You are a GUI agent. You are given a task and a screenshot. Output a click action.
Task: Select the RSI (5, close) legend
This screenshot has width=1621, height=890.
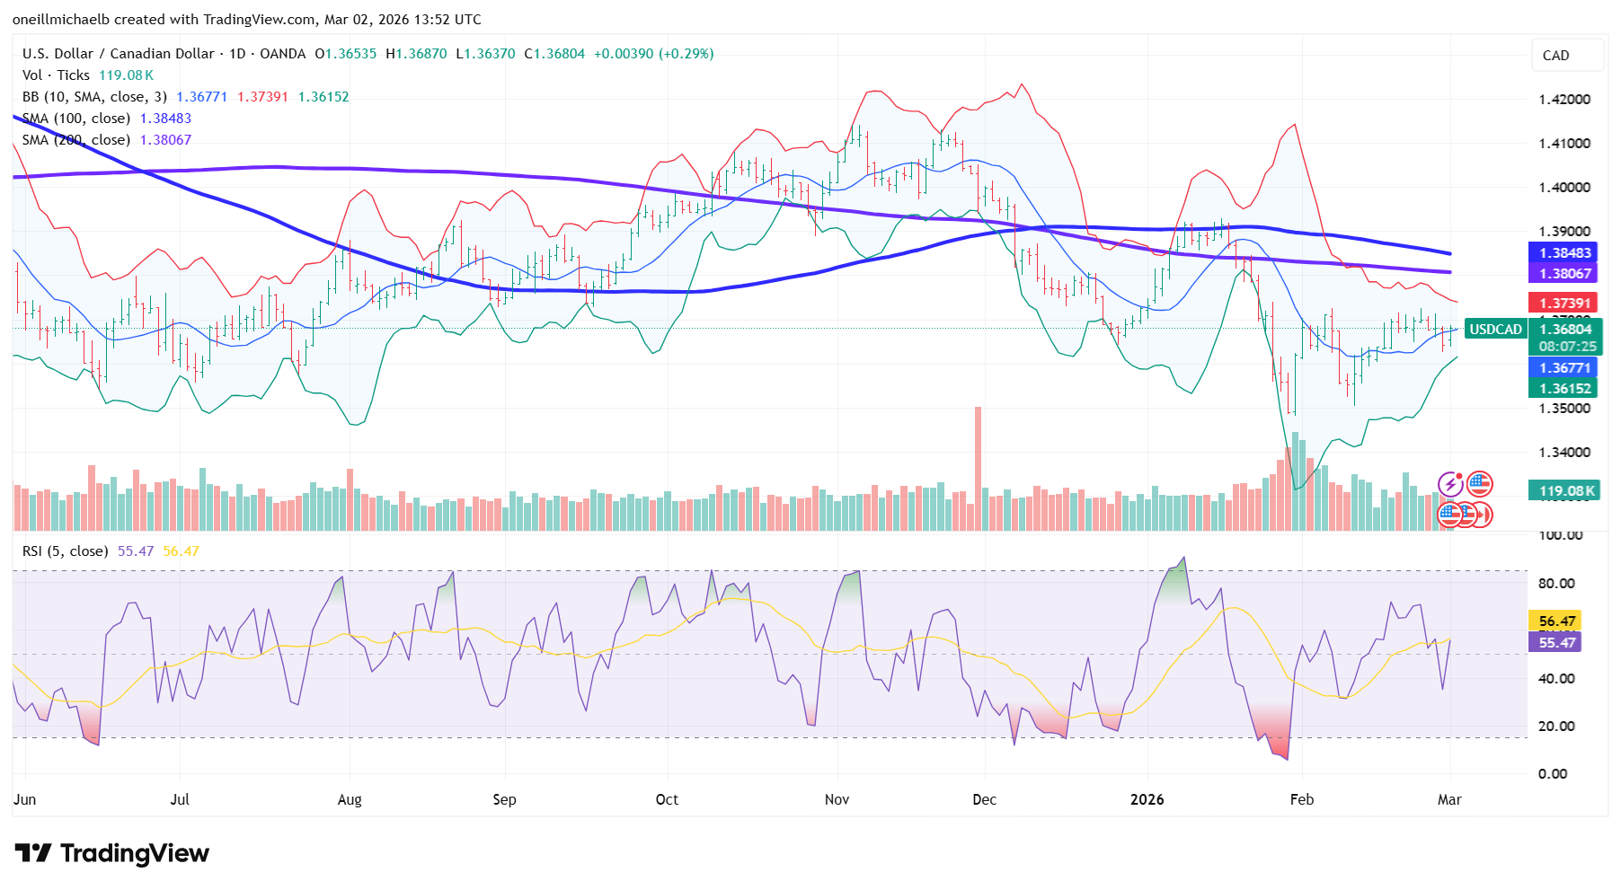point(65,551)
